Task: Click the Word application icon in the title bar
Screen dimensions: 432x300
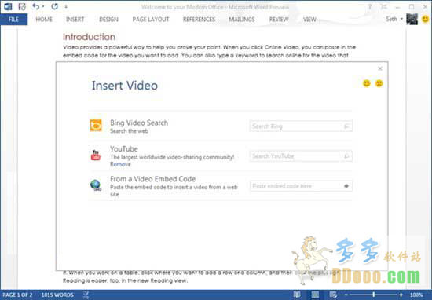Action: coord(8,6)
